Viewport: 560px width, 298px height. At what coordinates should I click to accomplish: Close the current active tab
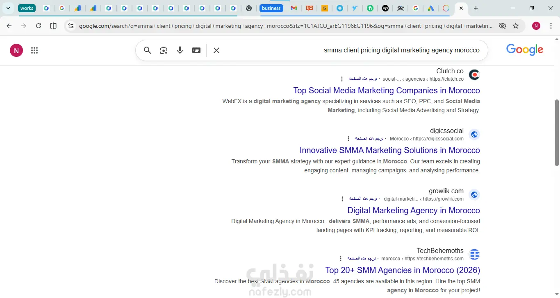[461, 8]
